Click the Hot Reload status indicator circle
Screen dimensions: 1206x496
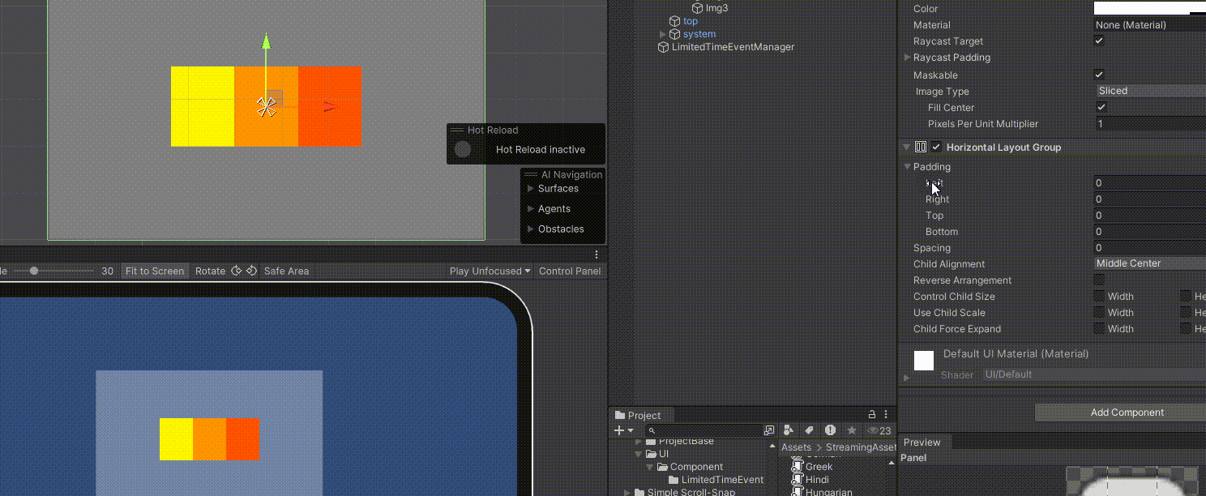coord(463,149)
